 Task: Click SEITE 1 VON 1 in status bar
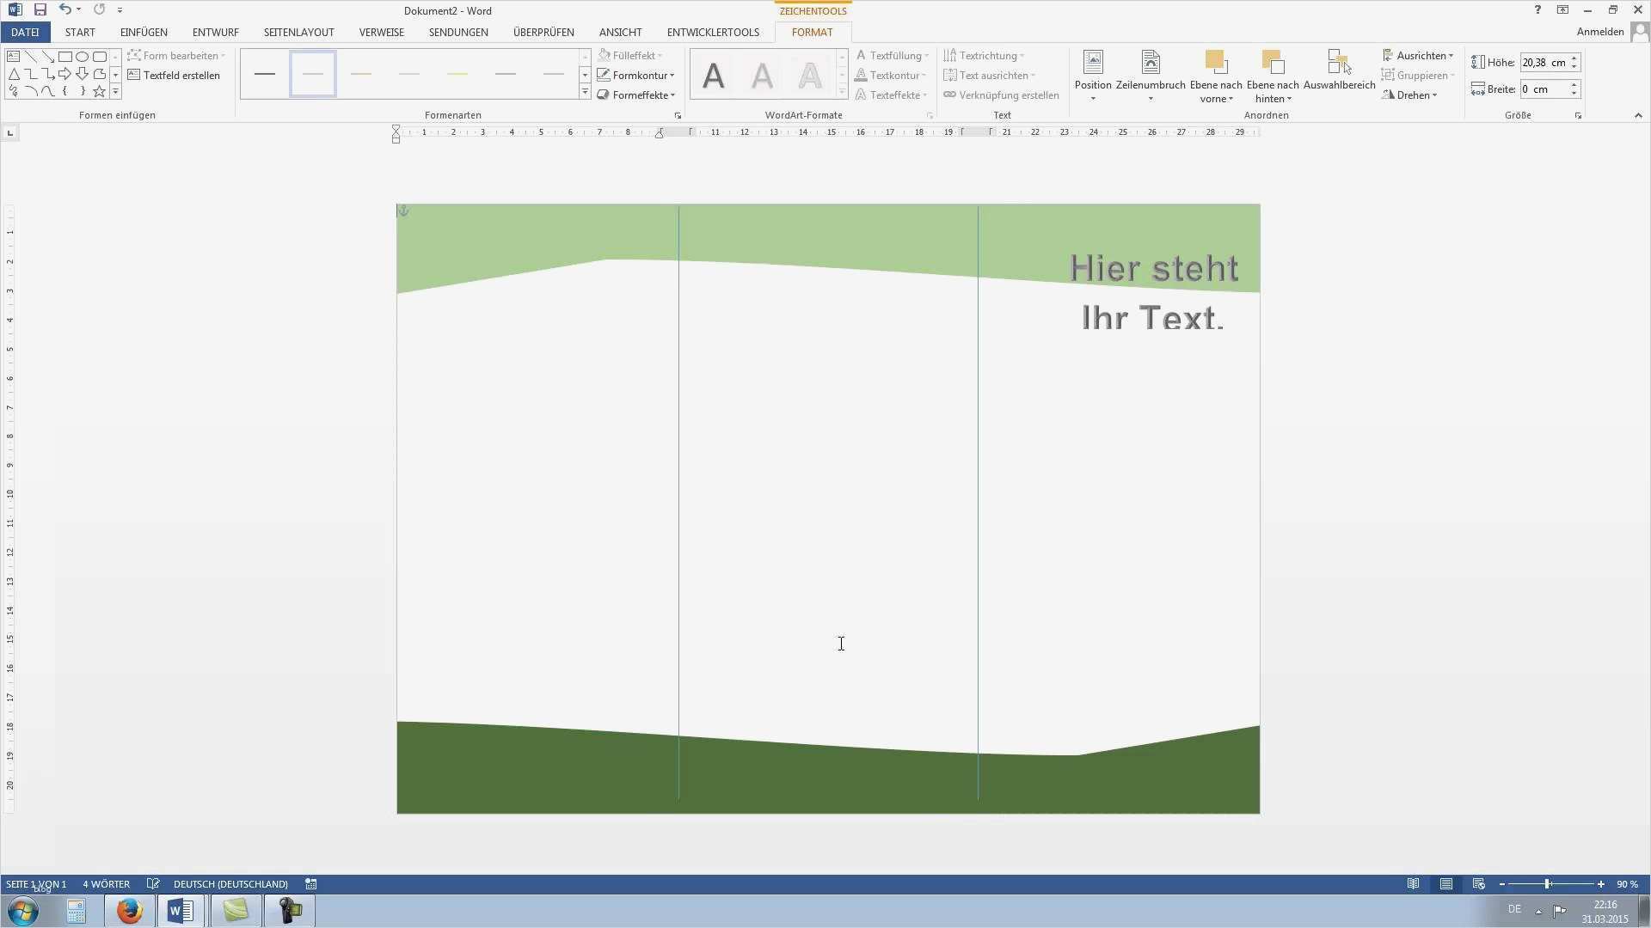tap(35, 883)
